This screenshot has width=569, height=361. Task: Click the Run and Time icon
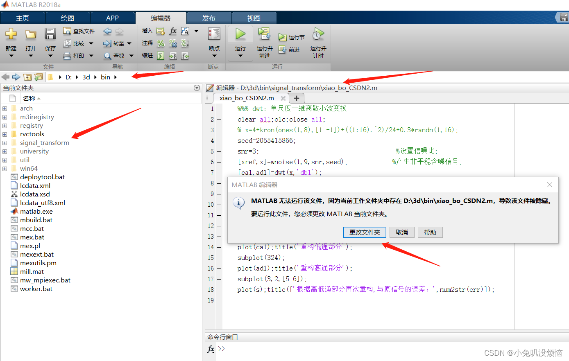coord(318,34)
